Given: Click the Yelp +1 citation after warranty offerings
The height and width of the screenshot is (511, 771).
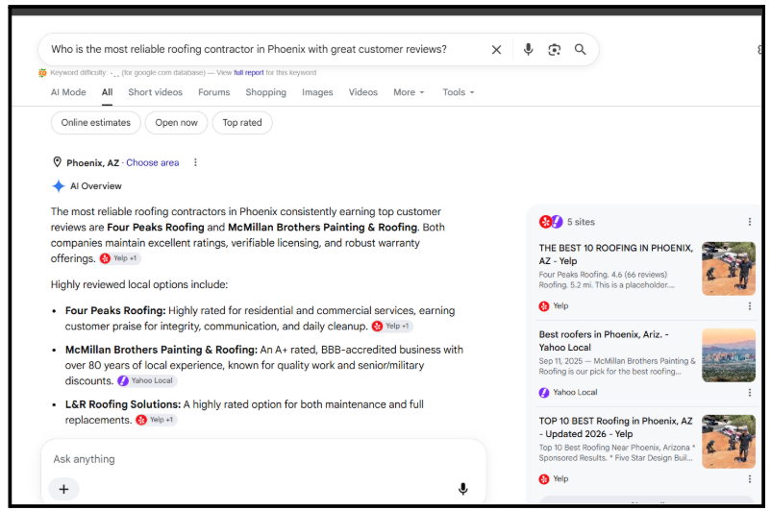Looking at the screenshot, I should [x=120, y=258].
